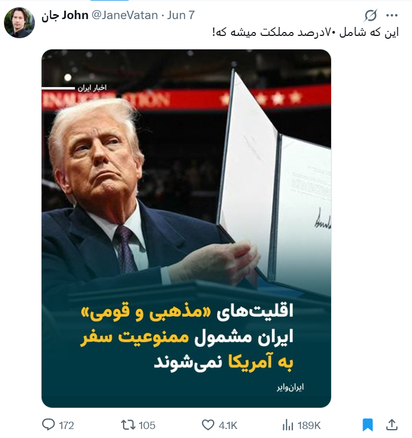Click the 189K views count
The width and height of the screenshot is (412, 438).
pos(309,426)
